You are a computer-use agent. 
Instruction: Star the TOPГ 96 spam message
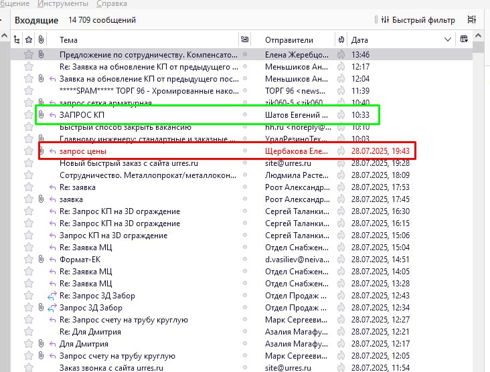(x=29, y=90)
